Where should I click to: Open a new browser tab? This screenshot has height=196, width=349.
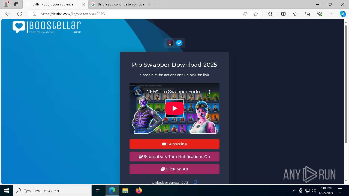click(158, 4)
